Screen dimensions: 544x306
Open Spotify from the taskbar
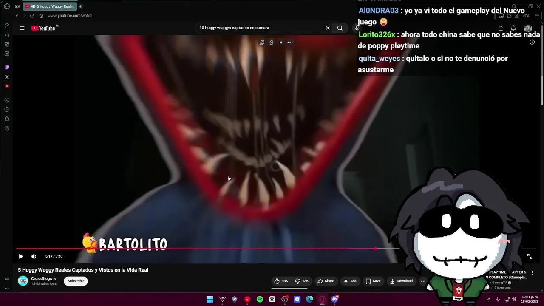coord(260,299)
